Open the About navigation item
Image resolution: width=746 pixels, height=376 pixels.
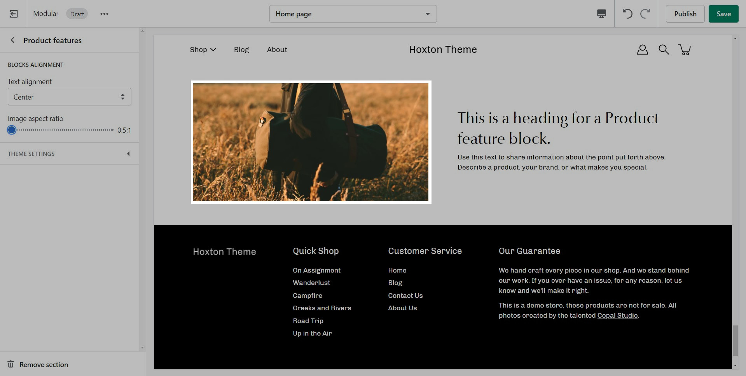(277, 50)
